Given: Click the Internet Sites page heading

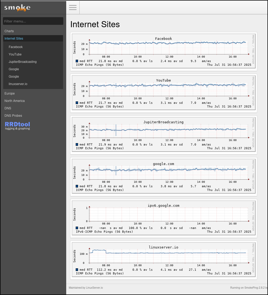Looking at the screenshot, I should point(95,25).
